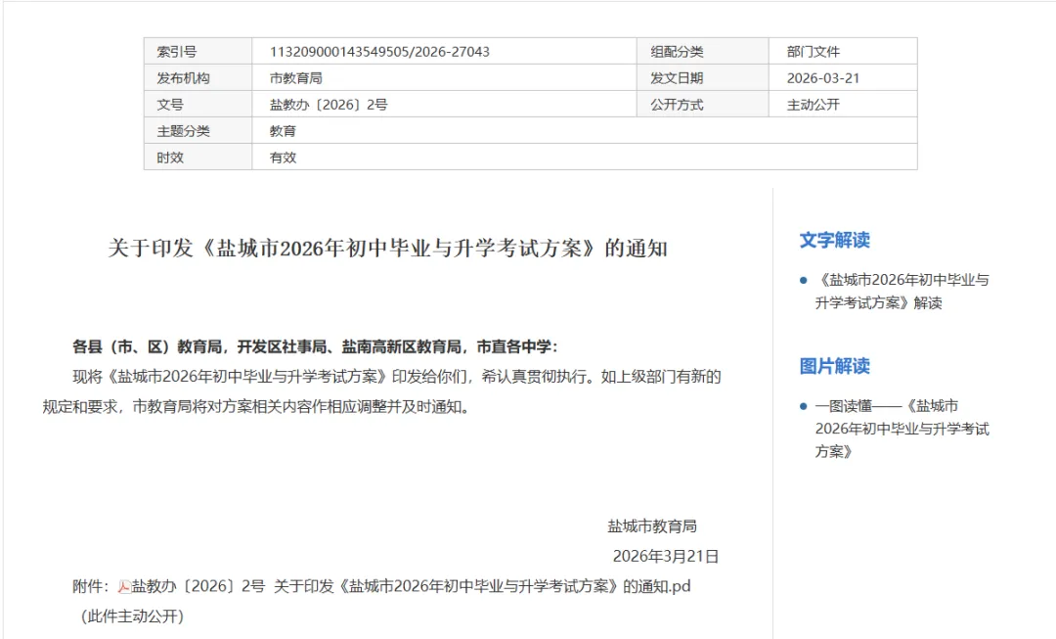Viewport: 1056px width, 639px height.
Task: Click the 文字解读 section heading
Action: (x=833, y=241)
